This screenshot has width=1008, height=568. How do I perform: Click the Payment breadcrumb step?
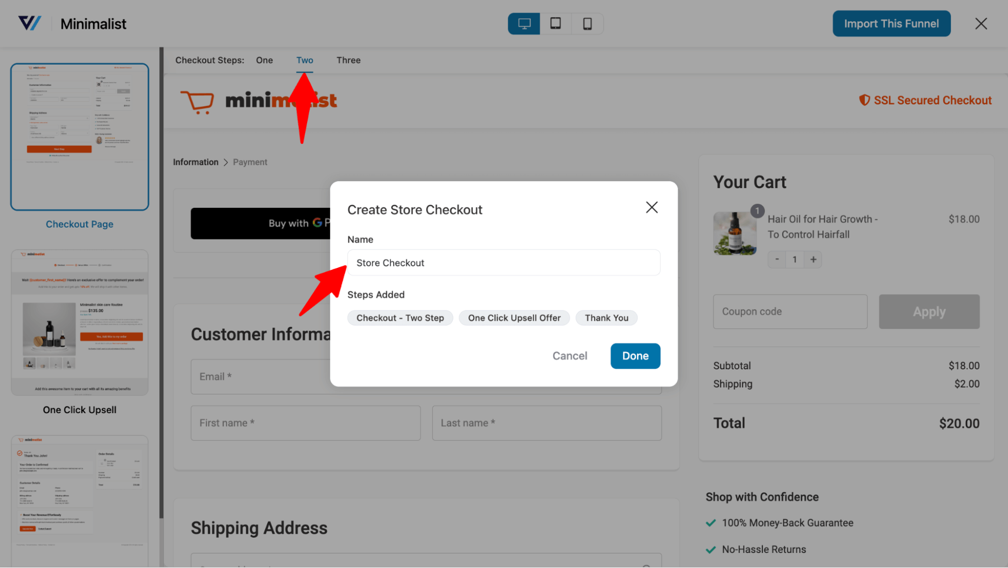pos(250,162)
